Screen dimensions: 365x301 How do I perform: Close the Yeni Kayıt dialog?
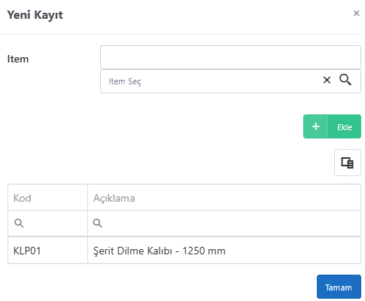tap(356, 14)
